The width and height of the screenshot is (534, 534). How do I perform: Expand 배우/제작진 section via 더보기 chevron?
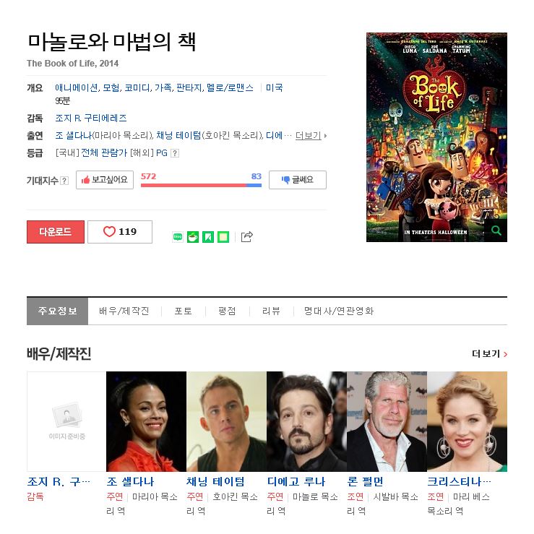click(x=489, y=354)
